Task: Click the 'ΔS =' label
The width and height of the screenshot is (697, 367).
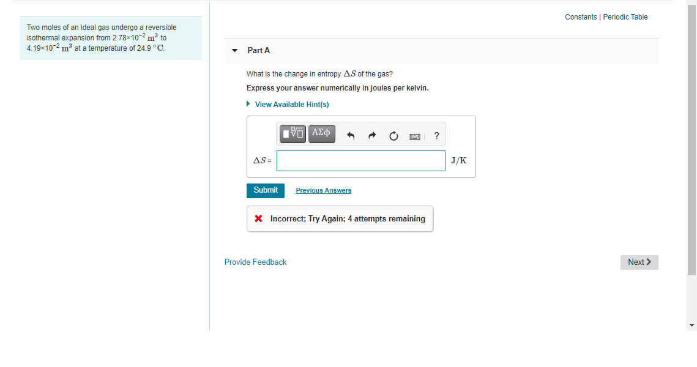Action: [x=263, y=161]
